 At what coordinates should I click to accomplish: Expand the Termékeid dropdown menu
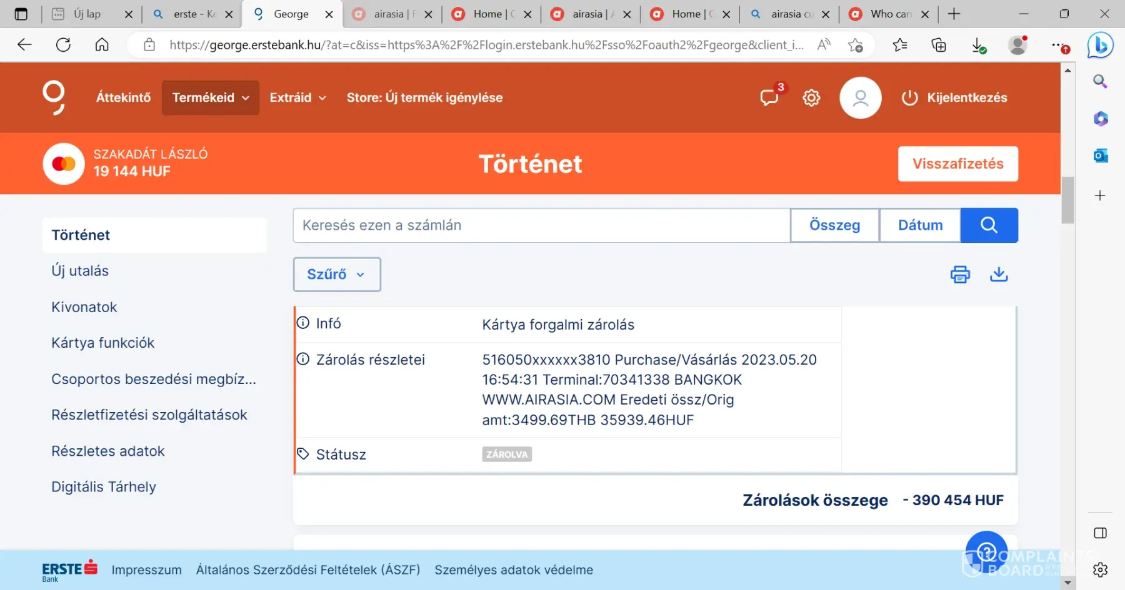pos(211,97)
